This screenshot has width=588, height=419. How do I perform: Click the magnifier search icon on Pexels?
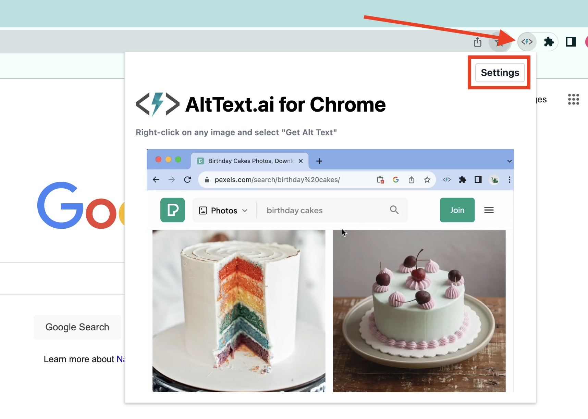coord(394,210)
